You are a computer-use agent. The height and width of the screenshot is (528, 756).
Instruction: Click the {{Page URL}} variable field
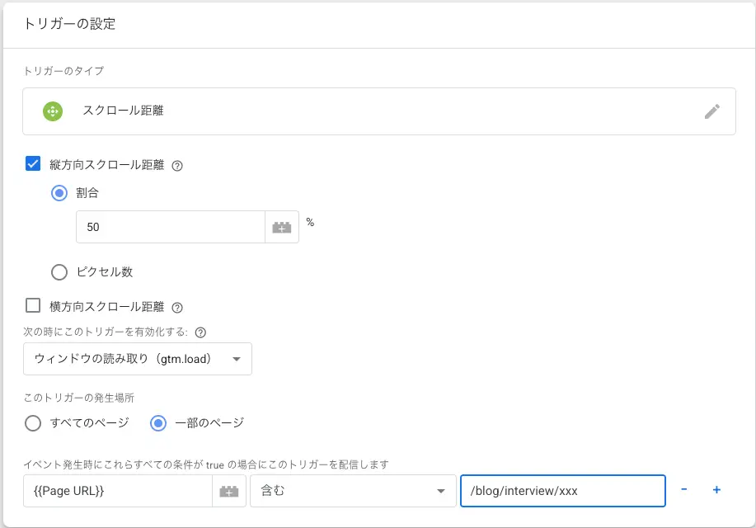tap(117, 490)
